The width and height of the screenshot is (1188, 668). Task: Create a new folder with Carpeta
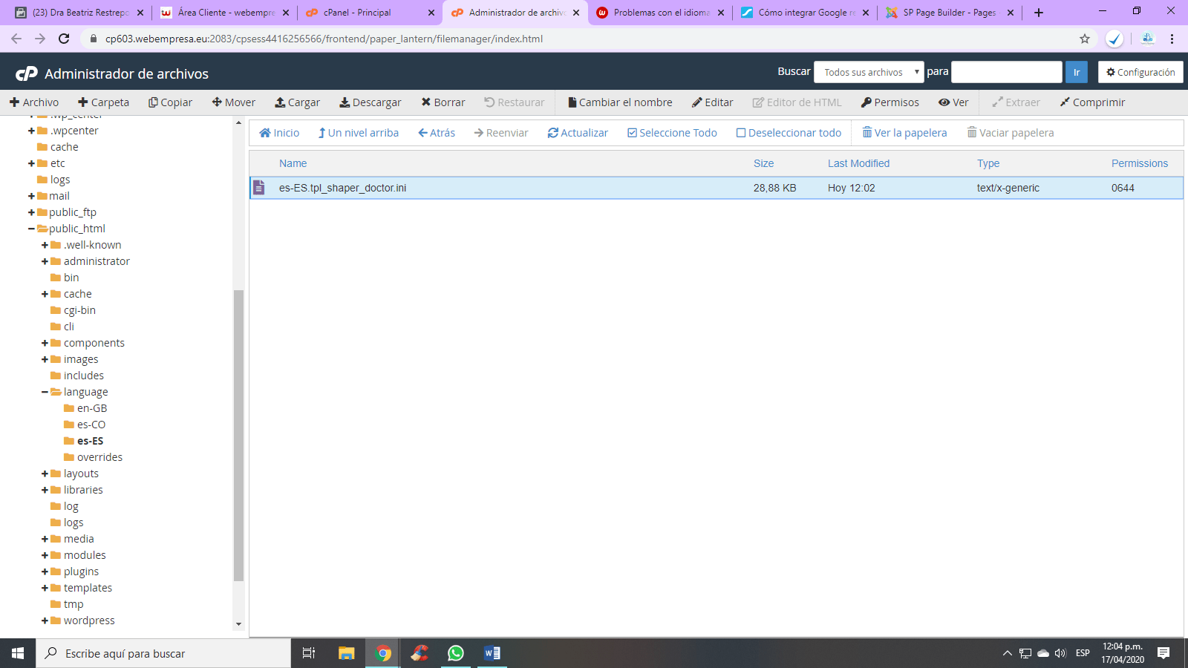[x=103, y=102]
